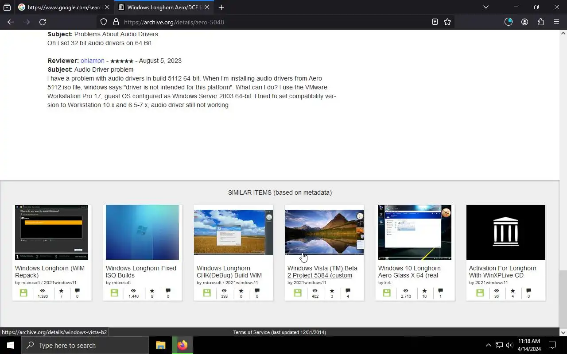Screen dimensions: 567x354
Task: Open the volume control in tray
Action: 509,345
